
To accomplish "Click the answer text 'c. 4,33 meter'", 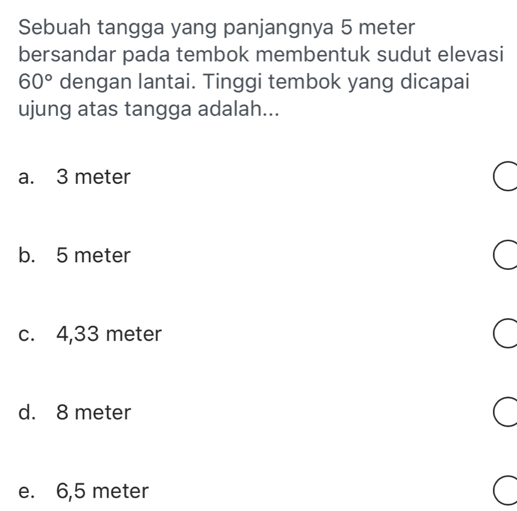I will point(90,334).
